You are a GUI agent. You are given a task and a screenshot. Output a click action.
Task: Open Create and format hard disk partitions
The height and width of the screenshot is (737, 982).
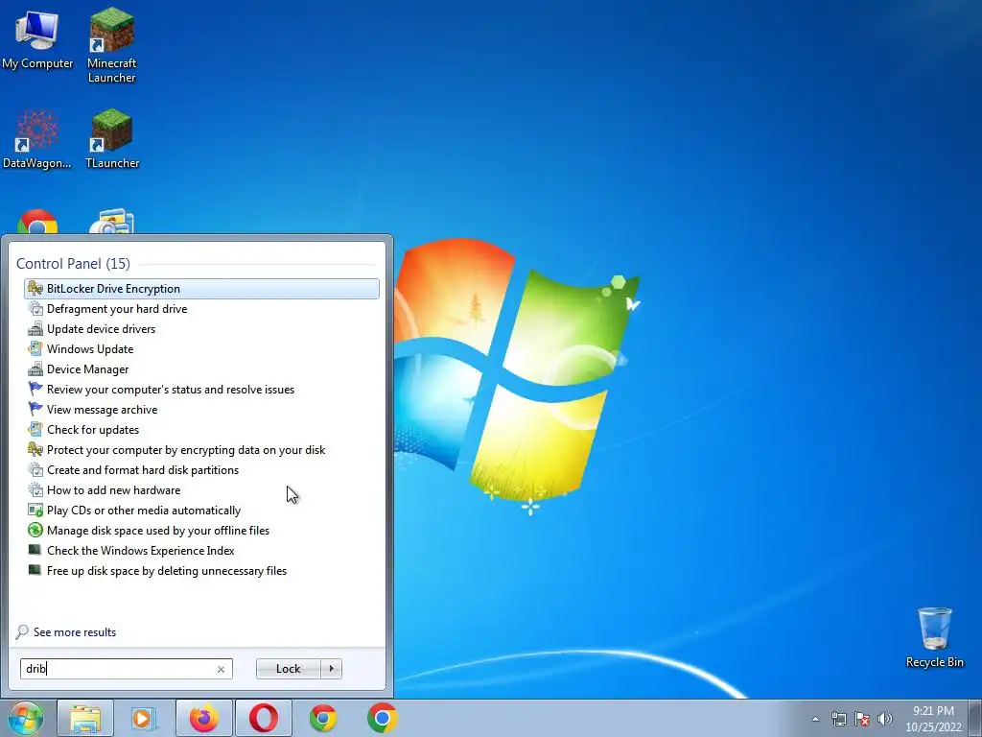coord(201,469)
